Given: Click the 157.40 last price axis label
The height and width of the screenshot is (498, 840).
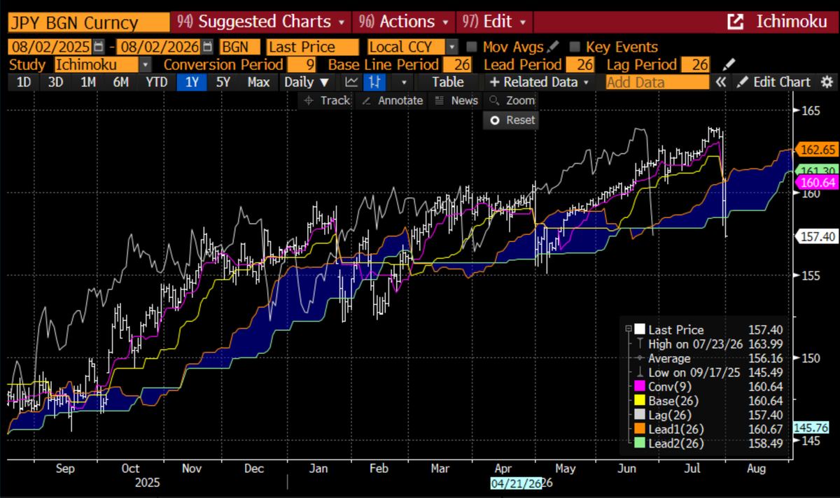Looking at the screenshot, I should click(817, 237).
